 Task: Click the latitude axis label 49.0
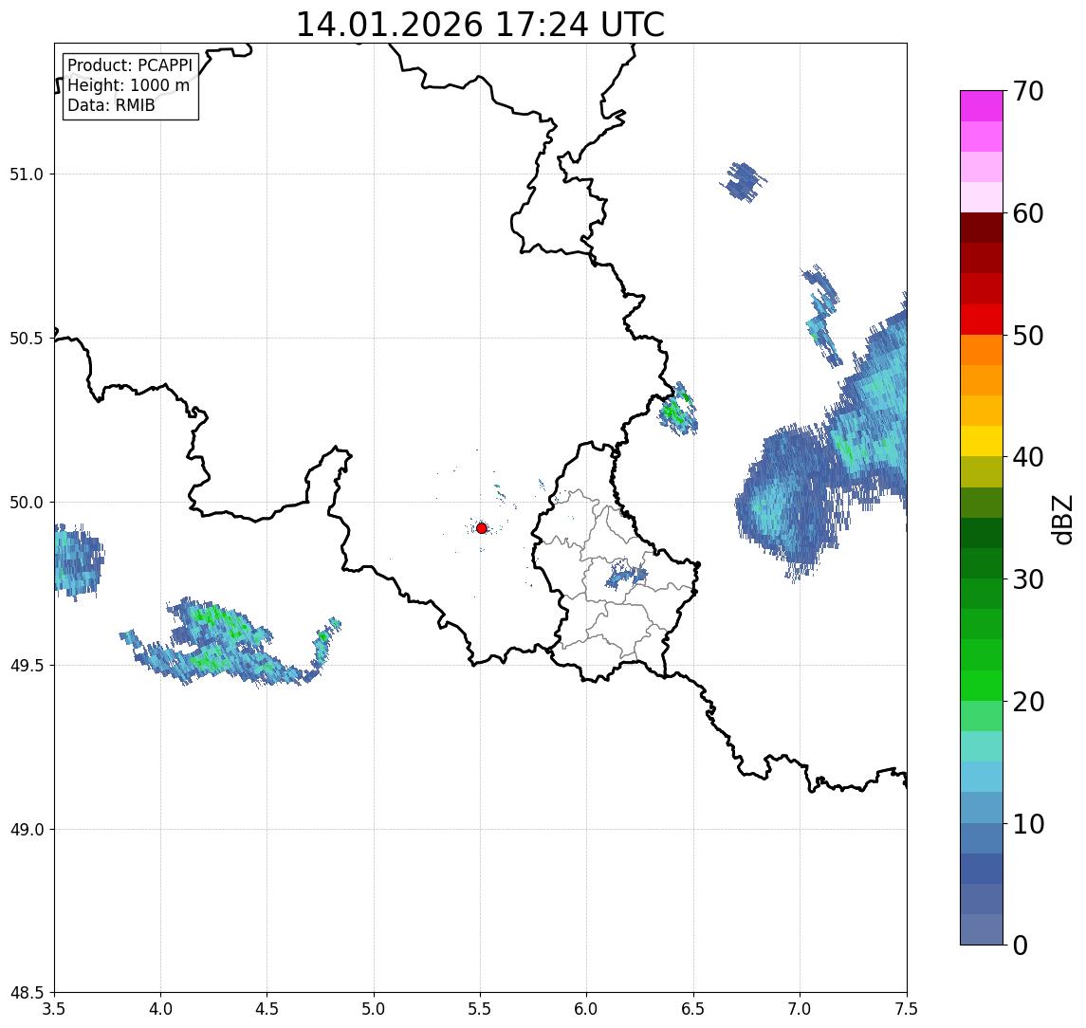coord(27,829)
